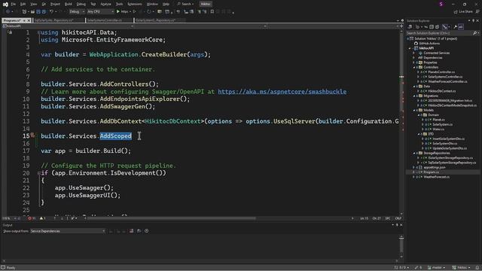This screenshot has height=271, width=482.
Task: Select WeatherForecast.cs in Solution Explorer
Action: coord(436,177)
